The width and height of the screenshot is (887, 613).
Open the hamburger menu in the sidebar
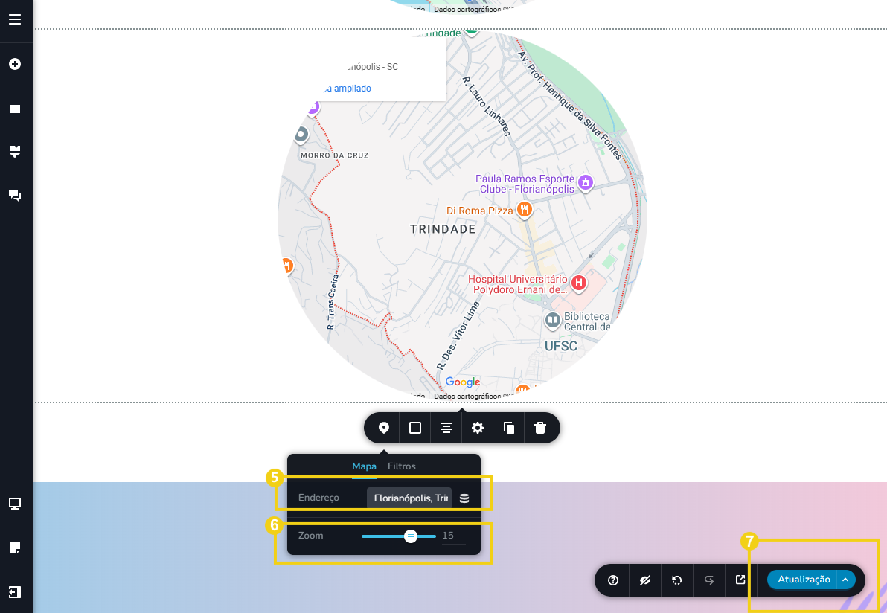(16, 20)
